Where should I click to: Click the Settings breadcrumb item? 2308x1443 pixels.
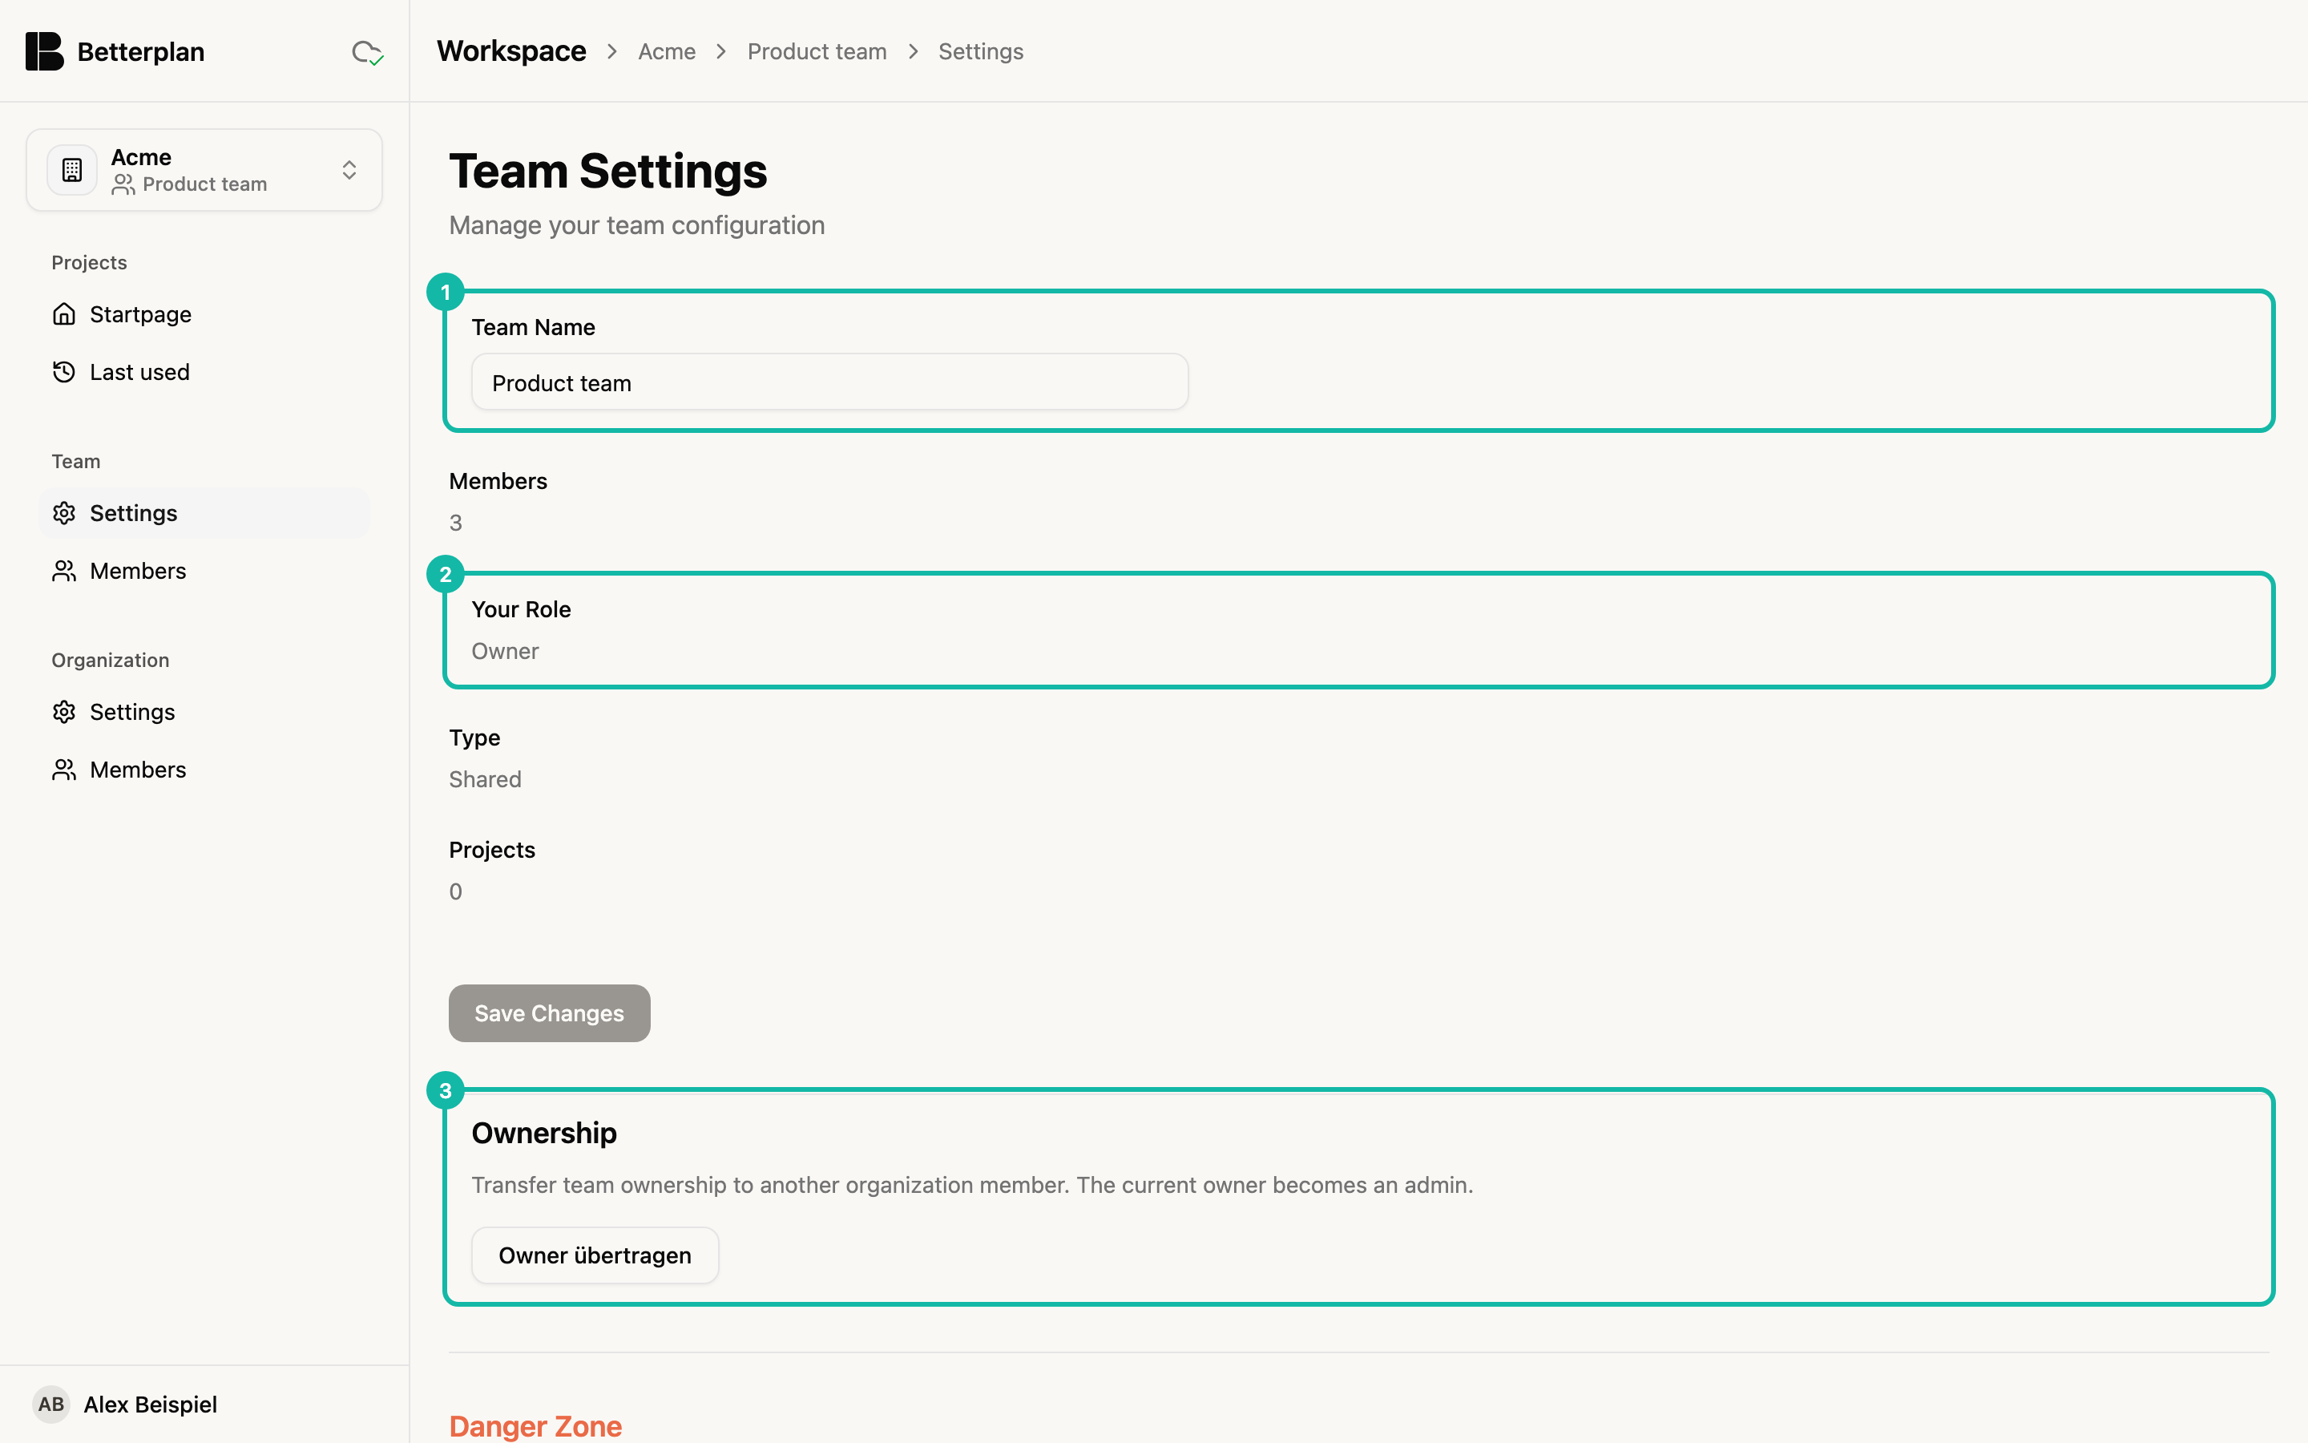click(x=980, y=51)
